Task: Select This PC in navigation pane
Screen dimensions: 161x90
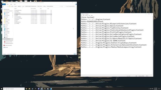Action: pyautogui.click(x=6, y=27)
